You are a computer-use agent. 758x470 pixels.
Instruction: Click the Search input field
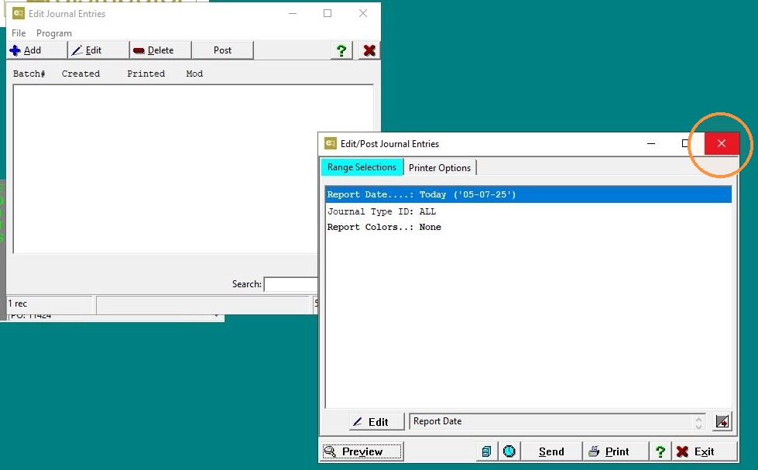coord(290,284)
